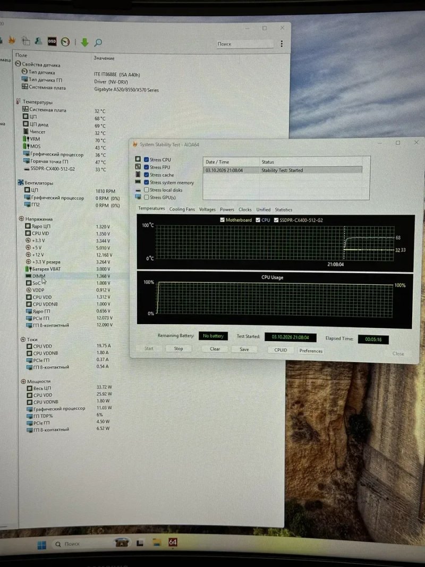Click the Вентиляторы fan icon
The image size is (425, 567).
(21, 182)
